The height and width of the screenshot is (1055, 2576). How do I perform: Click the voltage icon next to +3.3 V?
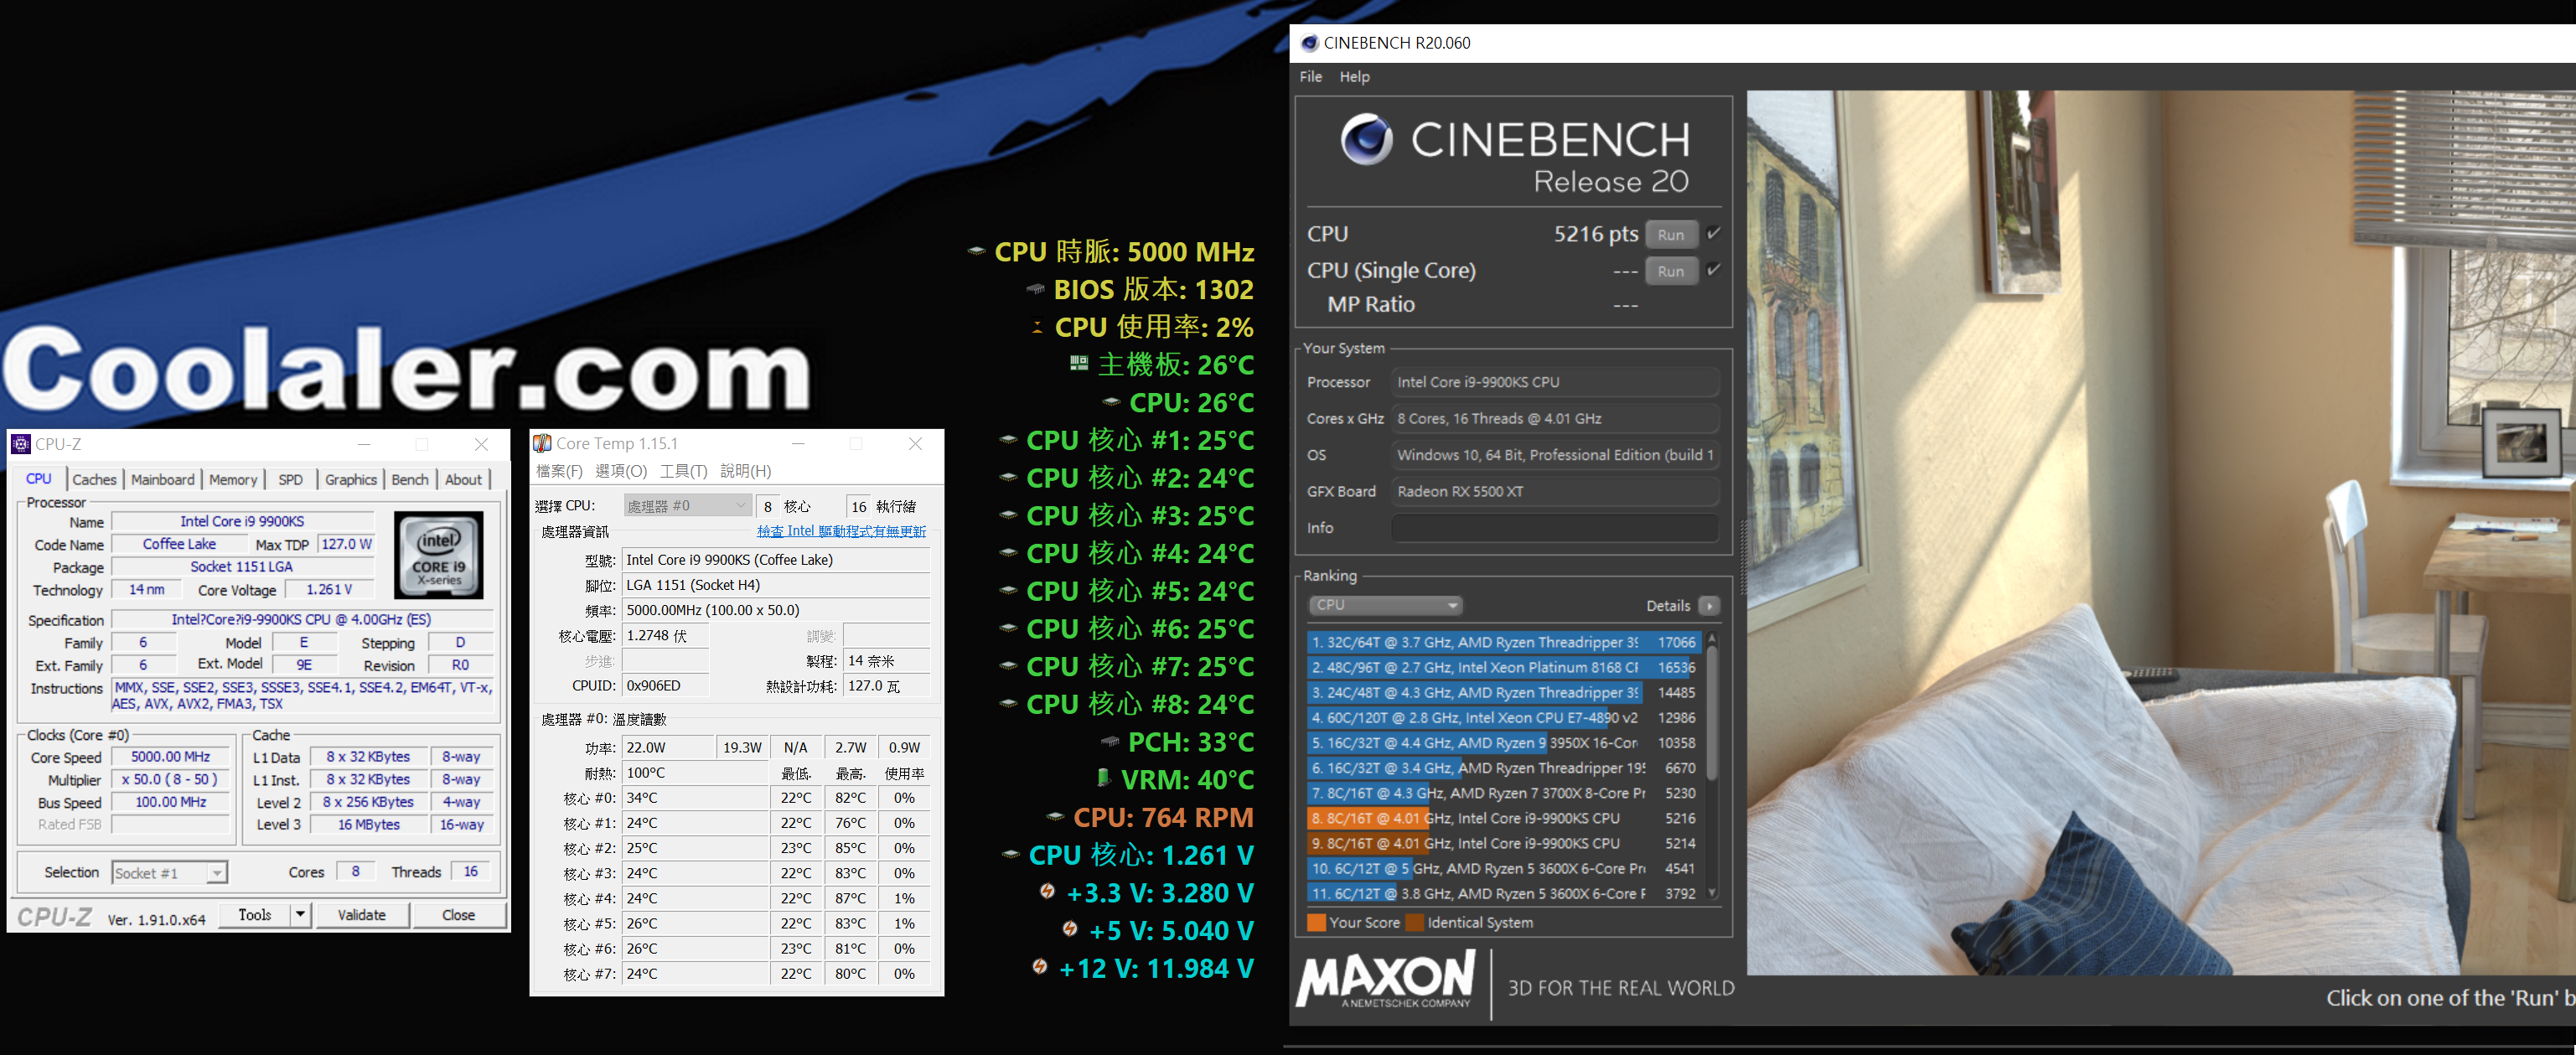click(x=1047, y=891)
